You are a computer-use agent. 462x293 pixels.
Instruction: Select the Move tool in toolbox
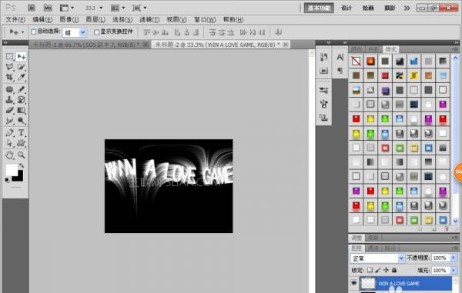click(22, 56)
